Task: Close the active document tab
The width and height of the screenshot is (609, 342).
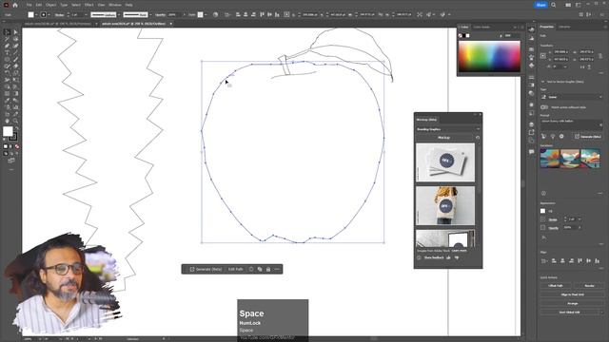Action: (x=171, y=24)
